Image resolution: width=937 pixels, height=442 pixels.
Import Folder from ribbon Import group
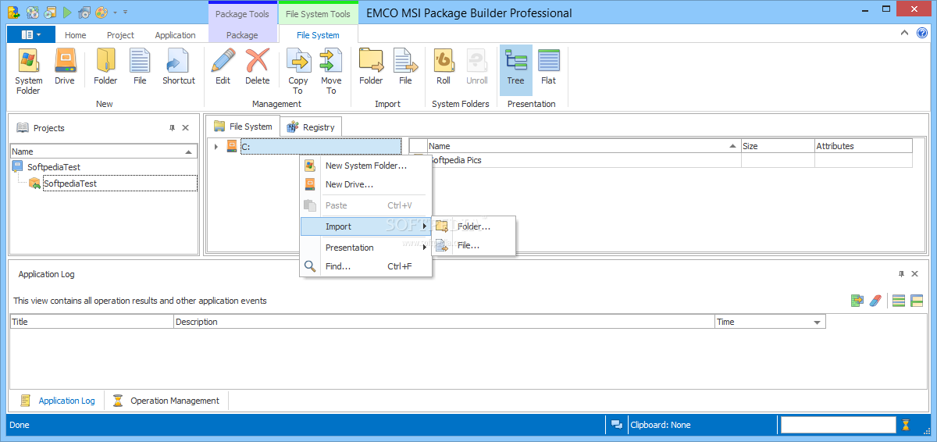click(371, 66)
